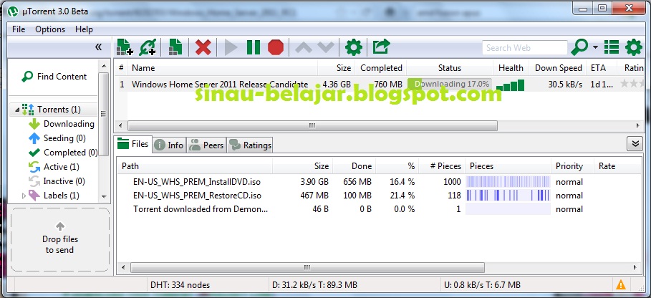Stop the torrent with the red stop icon
The height and width of the screenshot is (298, 651).
(276, 47)
